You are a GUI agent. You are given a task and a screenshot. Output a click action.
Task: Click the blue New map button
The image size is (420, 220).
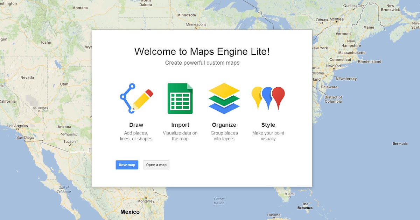coord(127,164)
